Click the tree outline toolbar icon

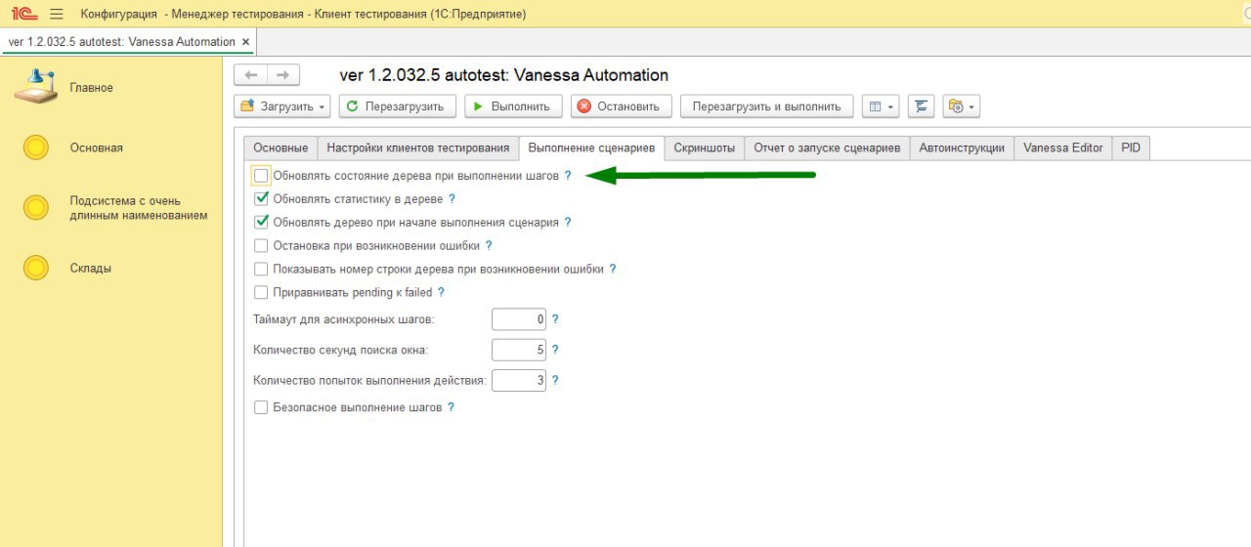click(x=922, y=106)
